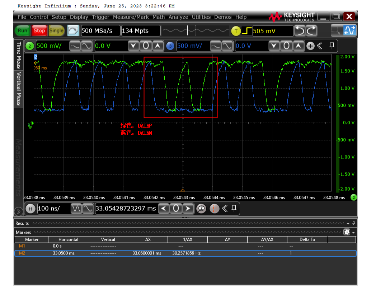Switch to Vertical Meas side tab
Viewport: 371px width, 291px height.
(18, 89)
